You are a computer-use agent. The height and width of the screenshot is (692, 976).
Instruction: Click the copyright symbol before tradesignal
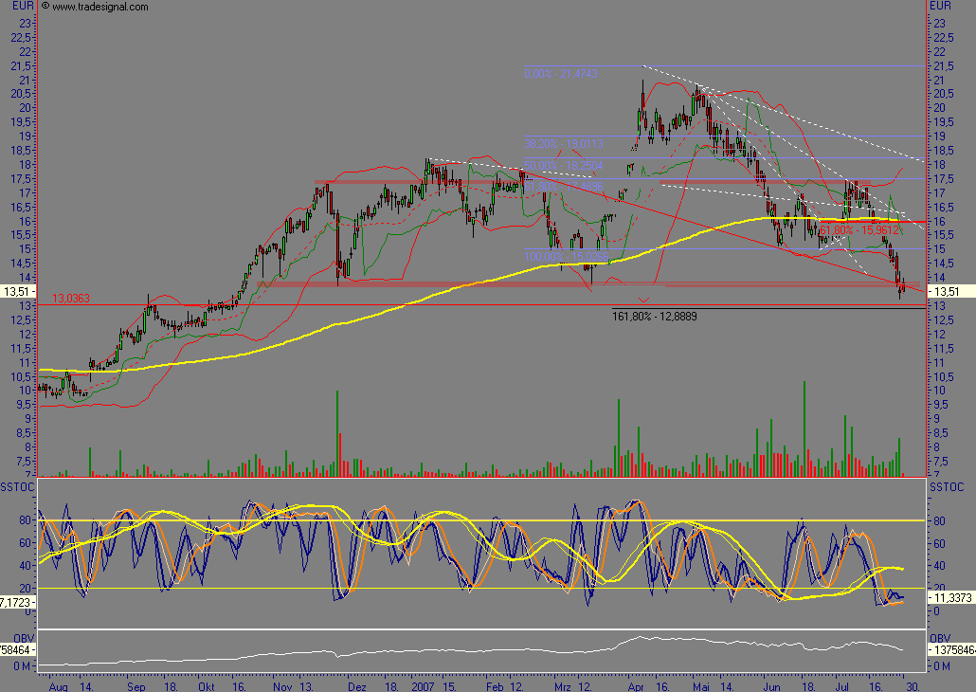(x=45, y=7)
